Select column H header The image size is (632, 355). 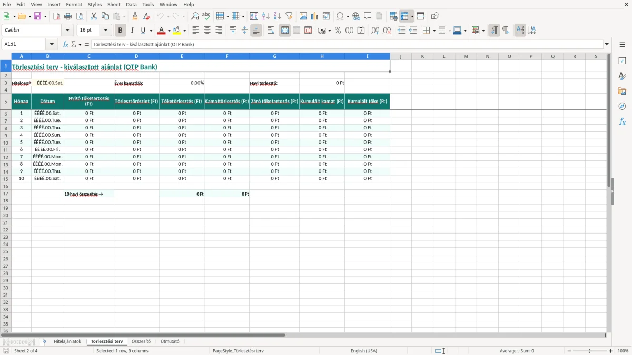322,56
